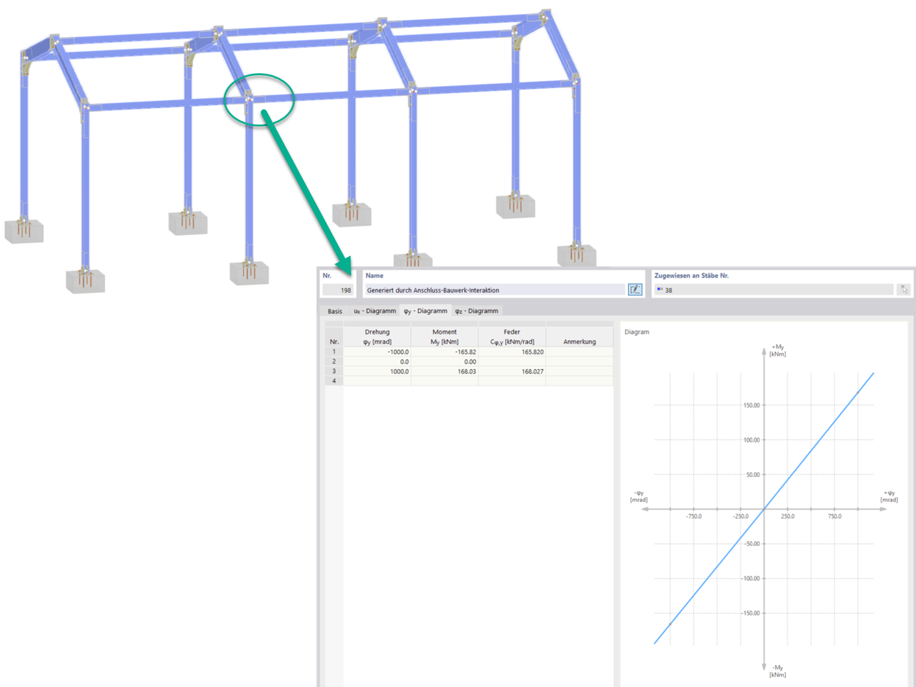This screenshot has height=687, width=916.
Task: Click moment value 0.00 in row 2
Action: pyautogui.click(x=464, y=362)
